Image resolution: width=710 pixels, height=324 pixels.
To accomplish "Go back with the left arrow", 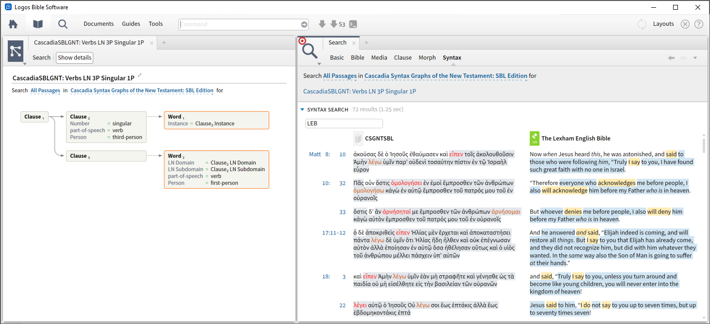I will pyautogui.click(x=671, y=58).
